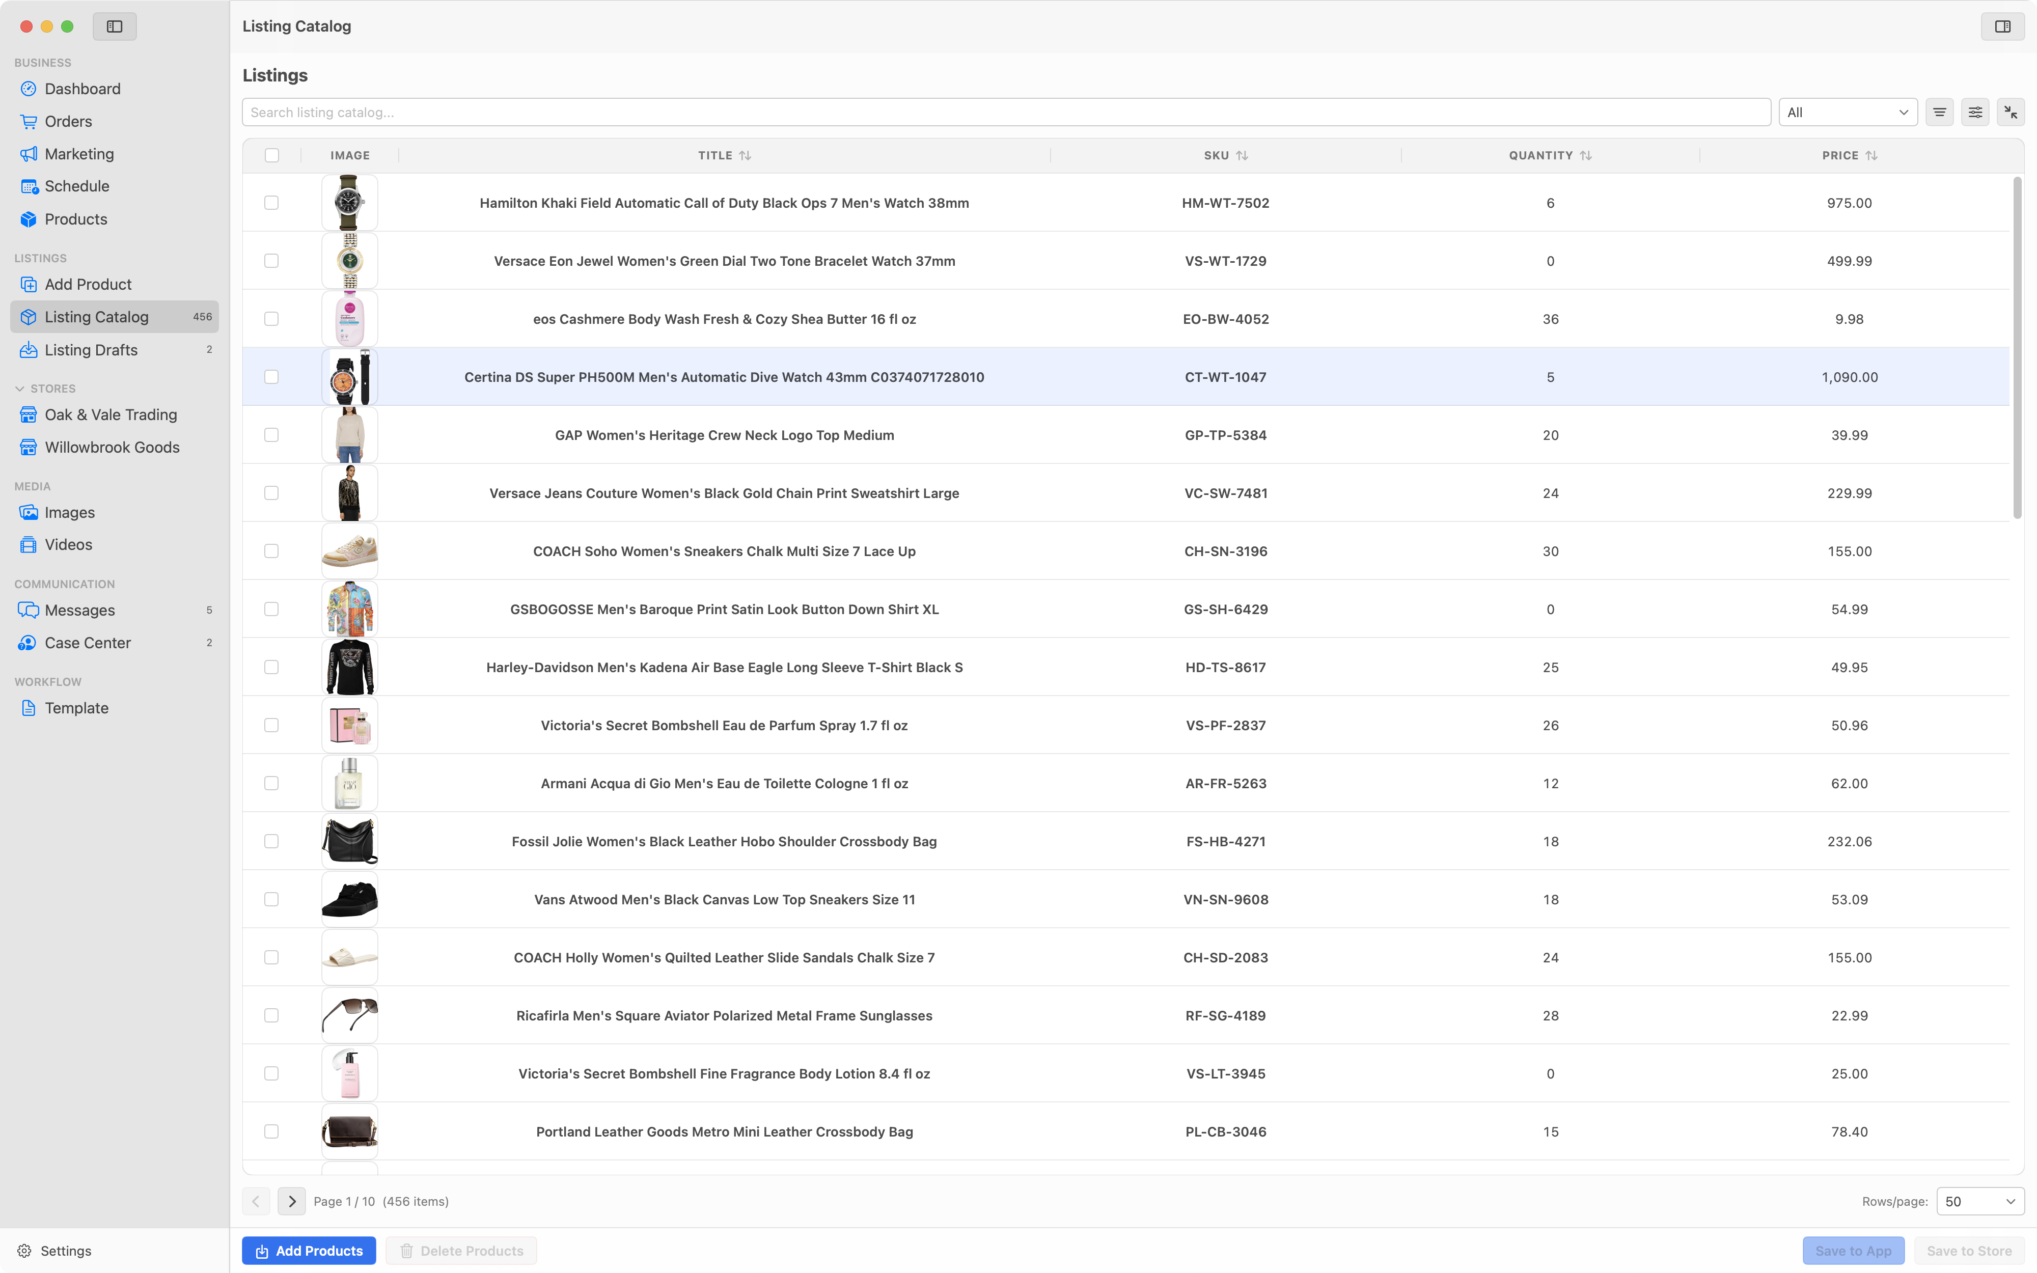The height and width of the screenshot is (1273, 2037).
Task: Sort by Title column arrows
Action: [745, 156]
